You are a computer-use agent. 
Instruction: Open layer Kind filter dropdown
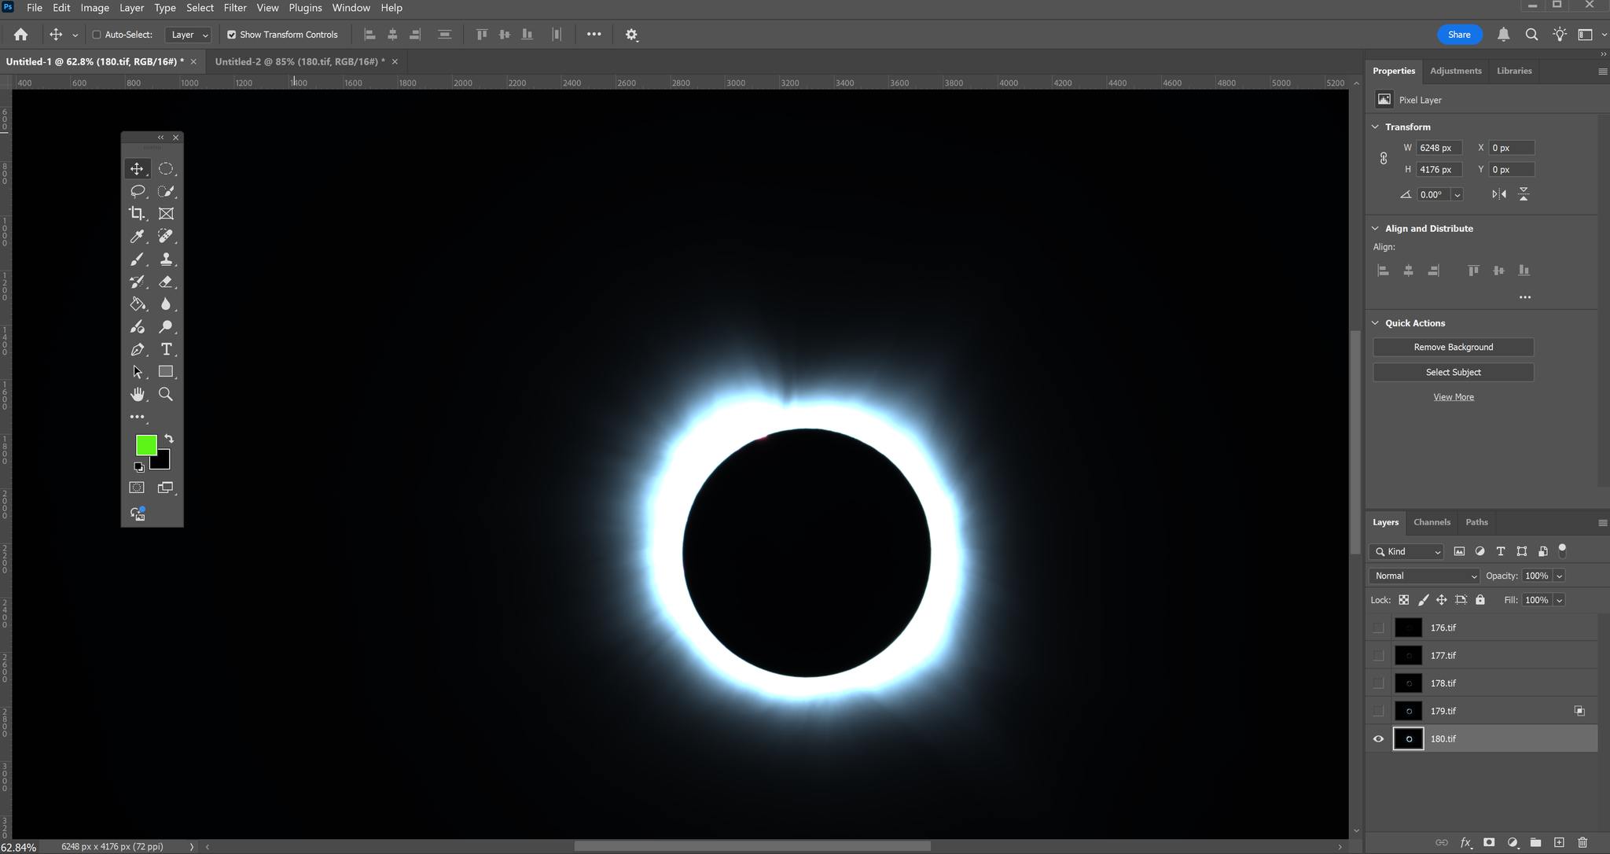(x=1406, y=551)
